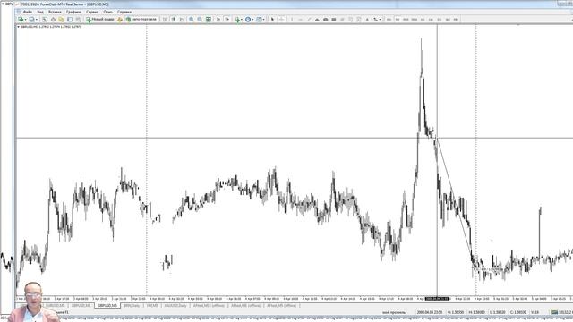Open the chart Templates icon
This screenshot has height=322, width=573.
coord(259,20)
